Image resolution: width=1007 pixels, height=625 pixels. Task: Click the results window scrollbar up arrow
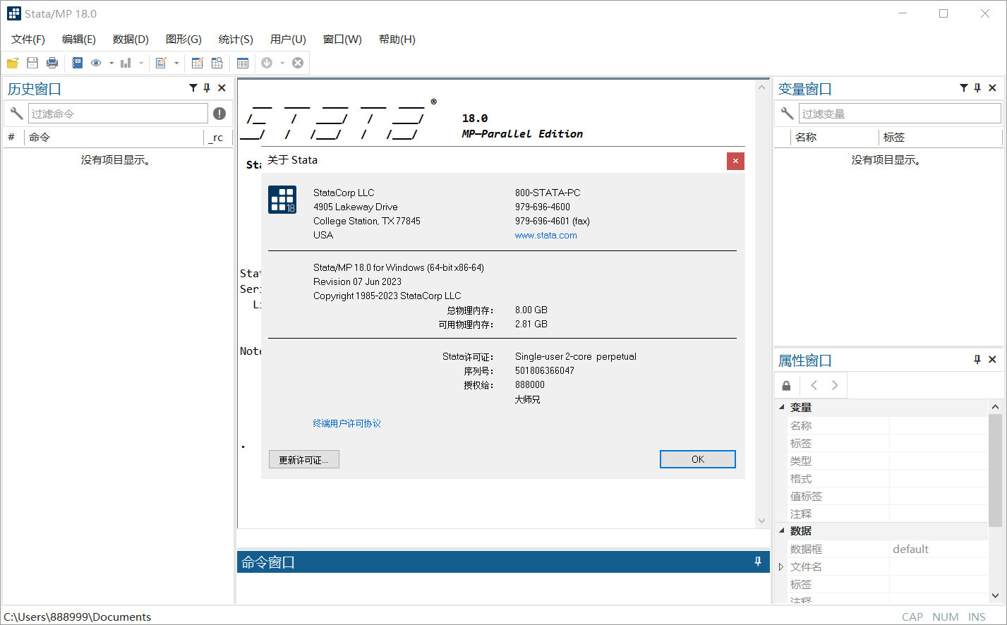coord(761,87)
